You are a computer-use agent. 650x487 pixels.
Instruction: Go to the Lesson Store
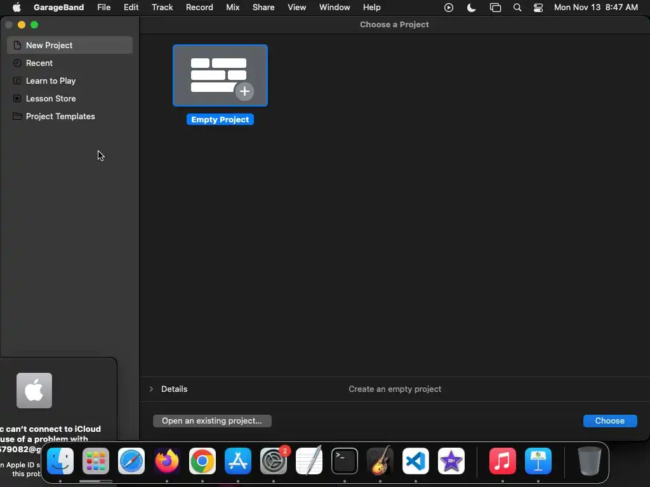tap(70, 98)
